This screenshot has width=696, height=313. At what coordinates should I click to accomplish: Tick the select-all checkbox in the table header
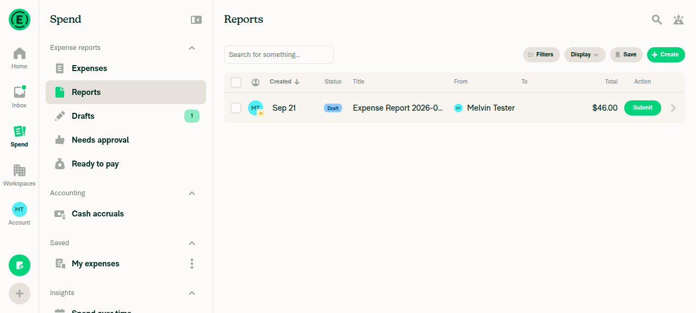(x=236, y=82)
